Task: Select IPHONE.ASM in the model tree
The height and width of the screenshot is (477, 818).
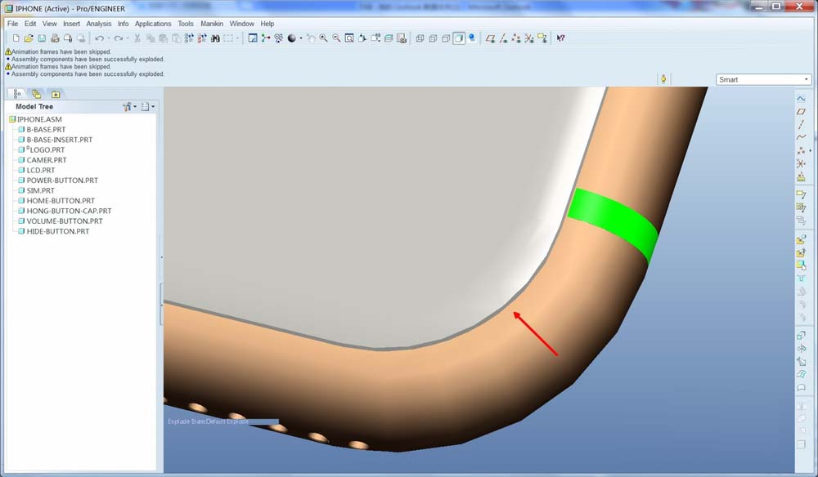Action: tap(35, 119)
